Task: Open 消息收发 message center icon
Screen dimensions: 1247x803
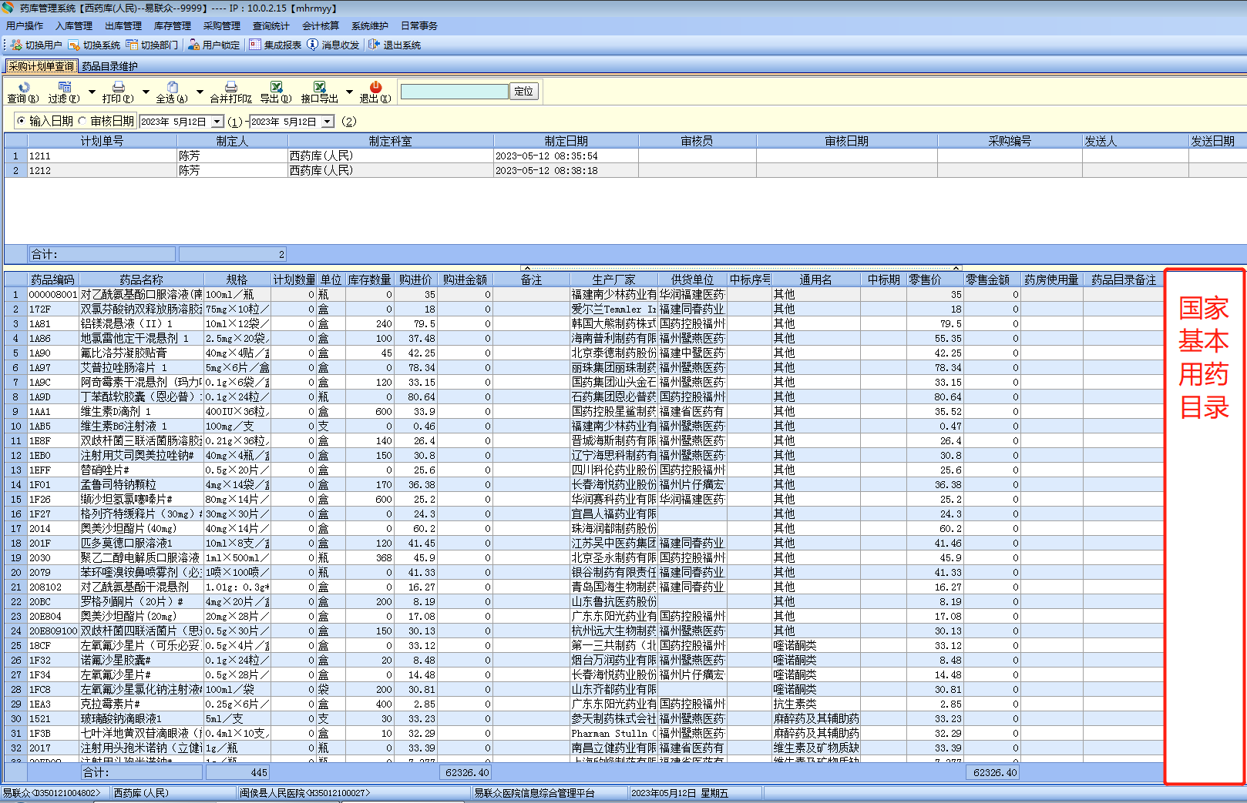Action: click(x=313, y=45)
